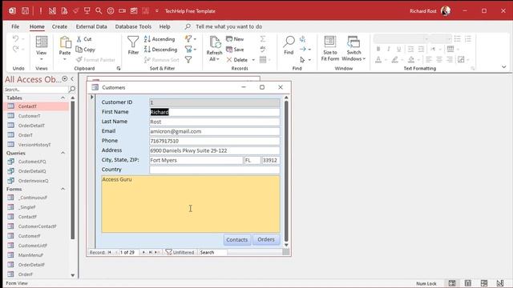The height and width of the screenshot is (288, 513).
Task: Click Refresh All icon
Action: (215, 42)
